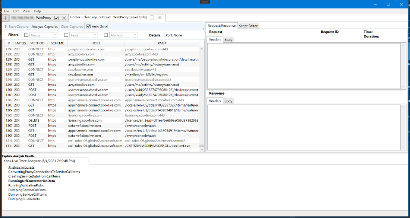Image resolution: width=410 pixels, height=218 pixels.
Task: Click the capture list vertical scrollbar thumb
Action: tap(202, 146)
